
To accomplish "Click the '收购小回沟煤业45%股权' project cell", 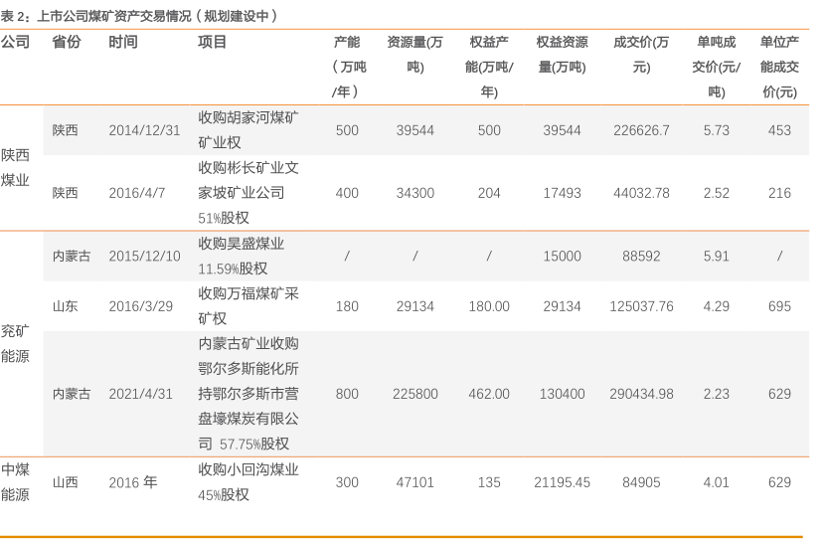I will click(x=247, y=482).
